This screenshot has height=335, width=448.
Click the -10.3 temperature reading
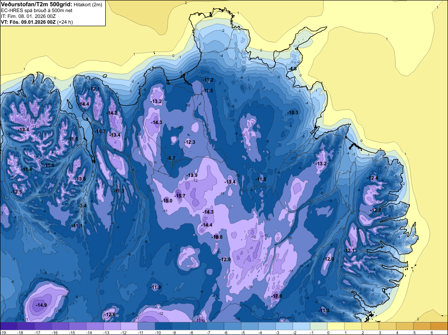click(x=293, y=112)
